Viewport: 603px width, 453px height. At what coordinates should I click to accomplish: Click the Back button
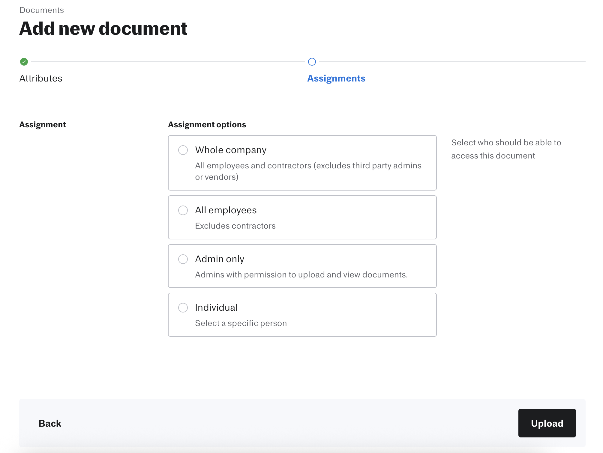50,423
